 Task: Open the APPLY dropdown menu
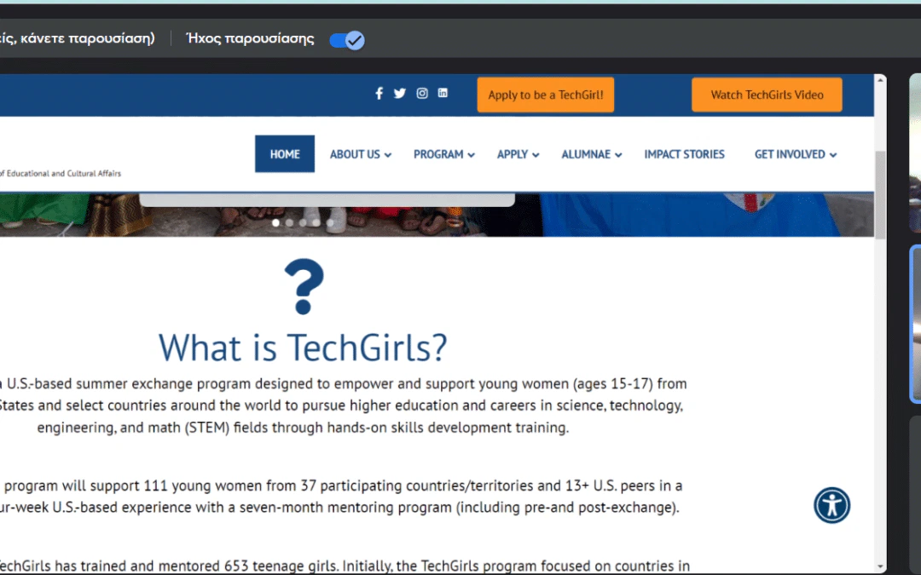[x=518, y=154]
